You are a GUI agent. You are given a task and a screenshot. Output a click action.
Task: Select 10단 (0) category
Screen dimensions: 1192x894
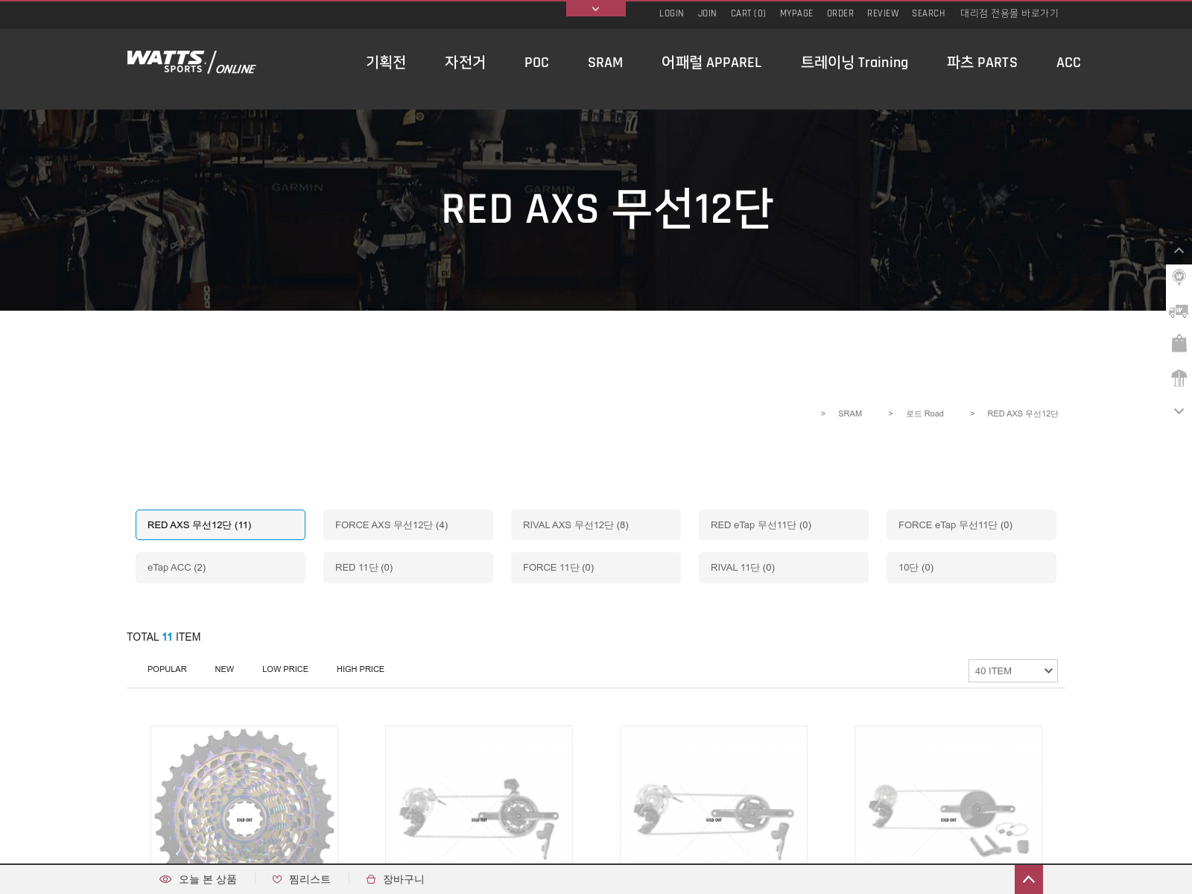click(971, 568)
